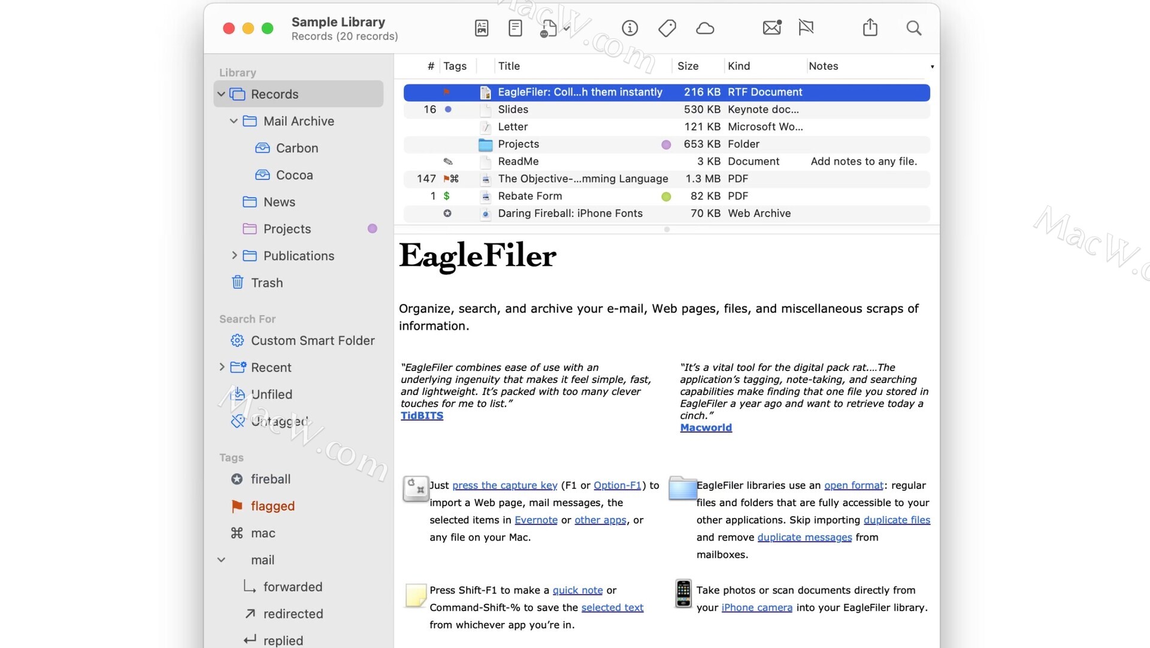Click the cloud toolbar icon
Viewport: 1150px width, 648px height.
(705, 28)
